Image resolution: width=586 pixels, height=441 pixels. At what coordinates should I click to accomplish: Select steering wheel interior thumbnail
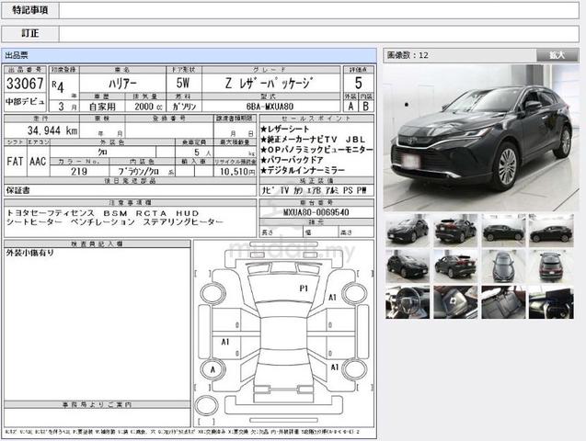click(x=408, y=302)
